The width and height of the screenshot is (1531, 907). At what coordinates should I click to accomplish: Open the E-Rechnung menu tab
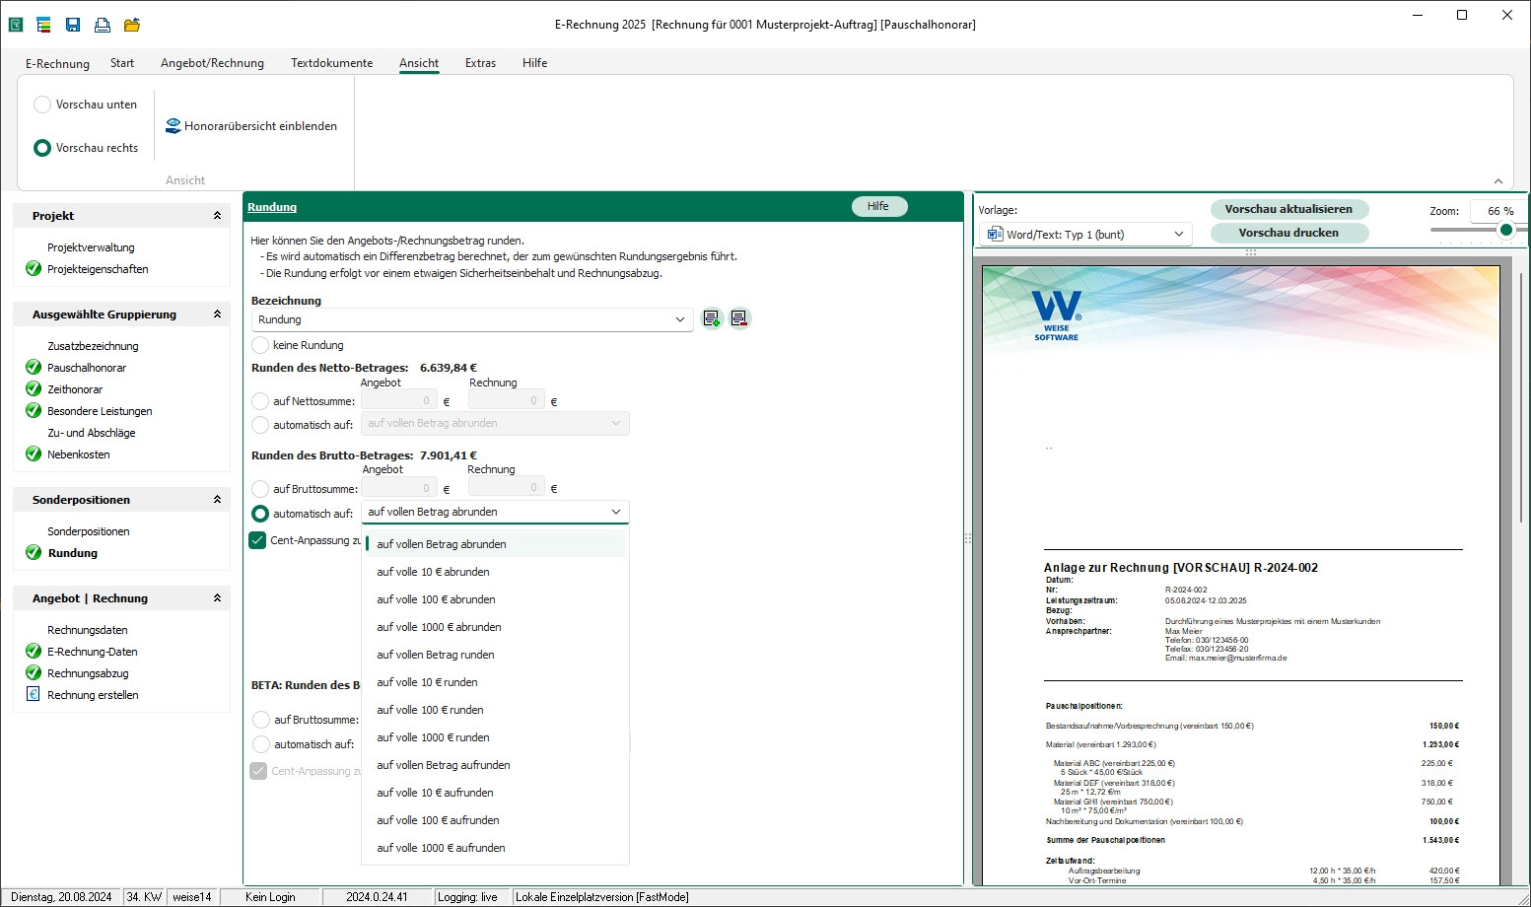pos(57,63)
